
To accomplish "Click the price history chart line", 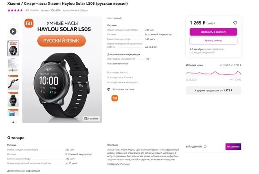I will tap(213, 73).
